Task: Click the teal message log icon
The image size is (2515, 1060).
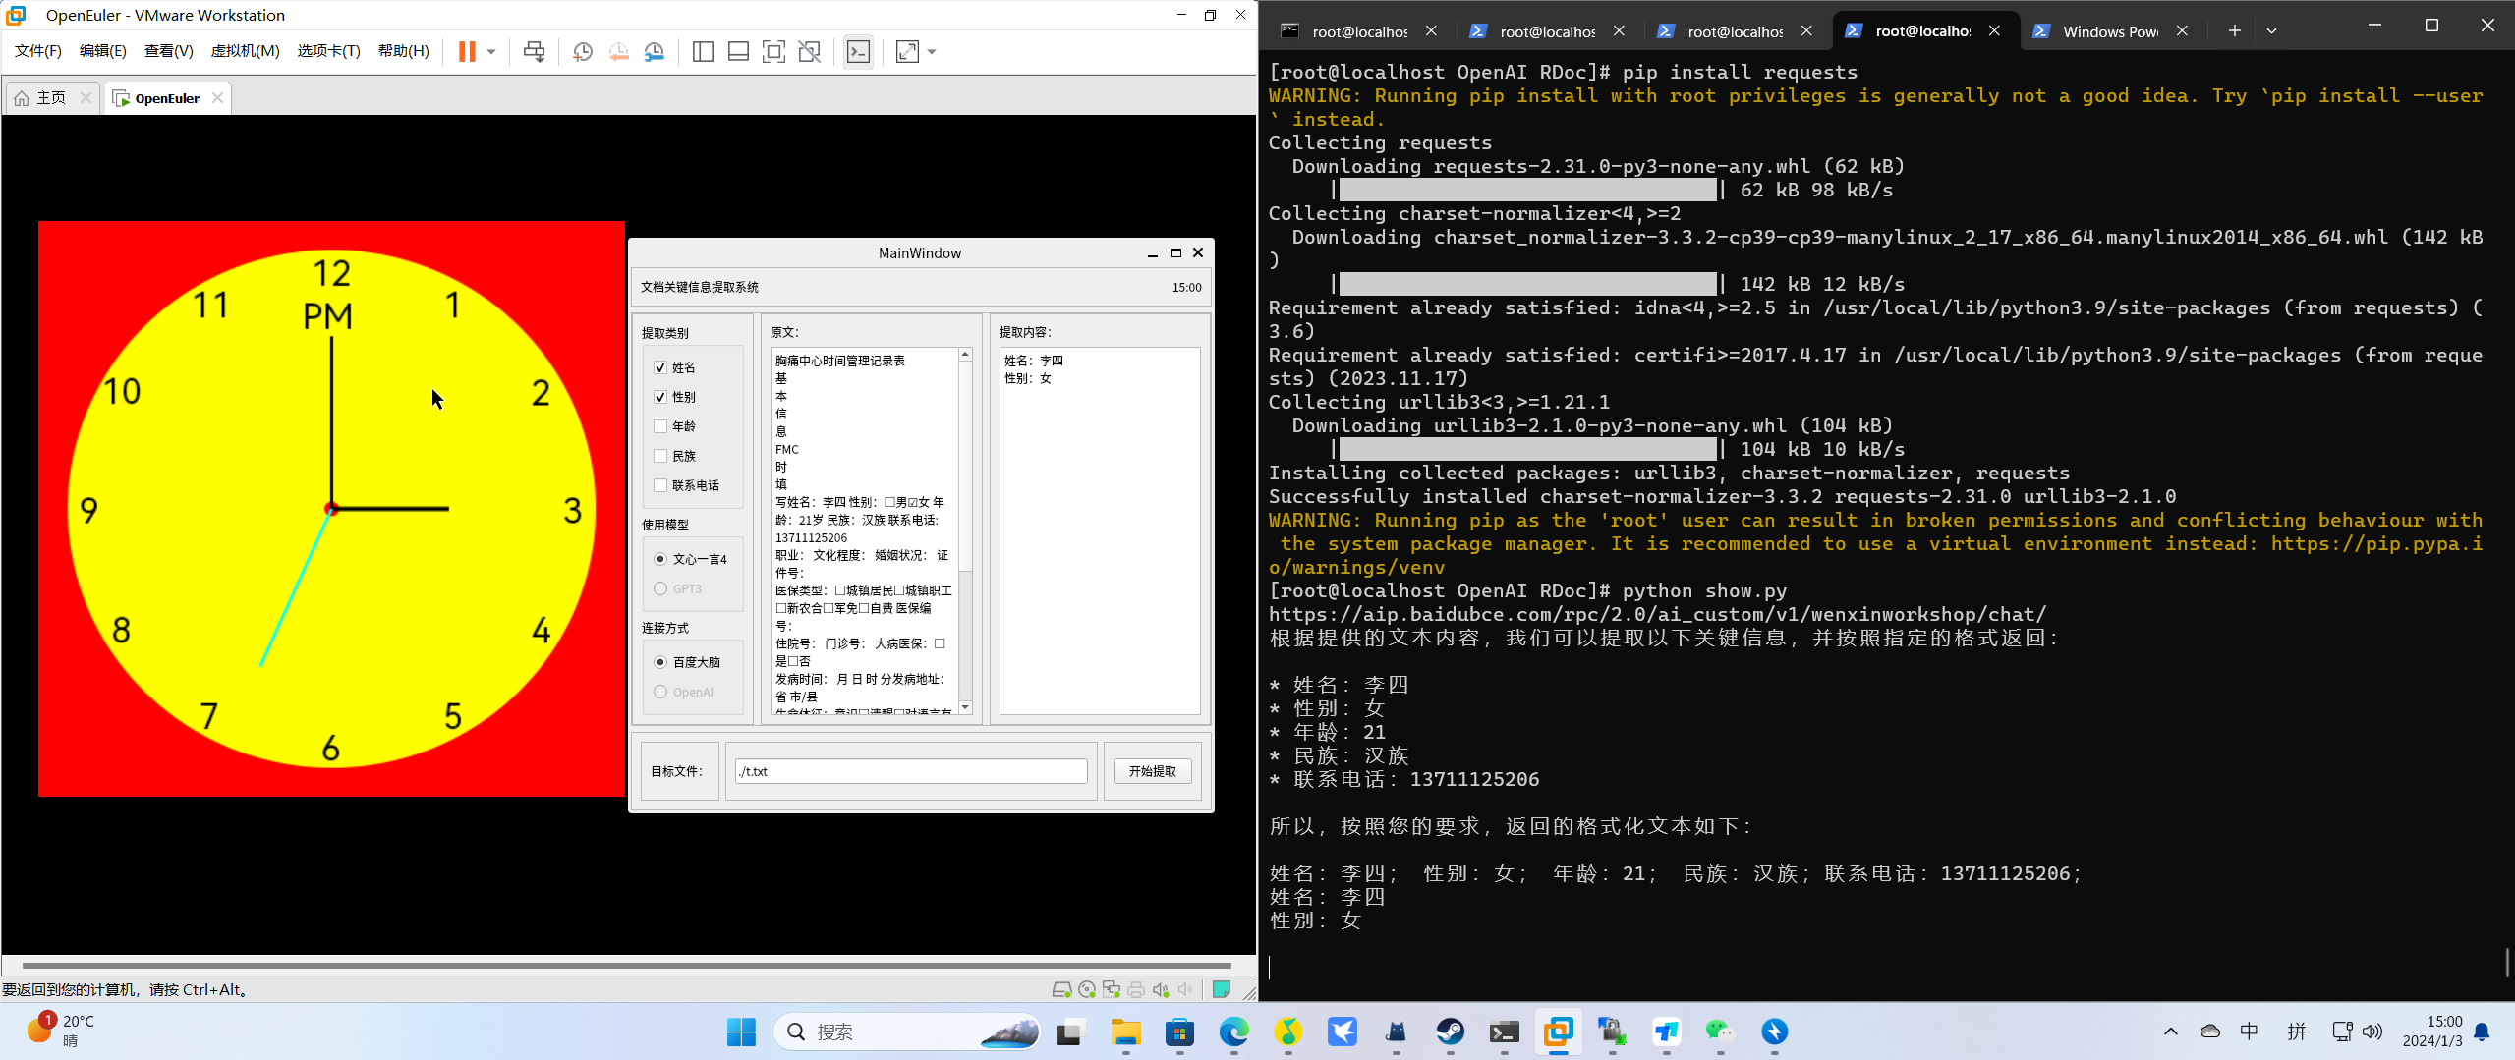Action: tap(1222, 989)
